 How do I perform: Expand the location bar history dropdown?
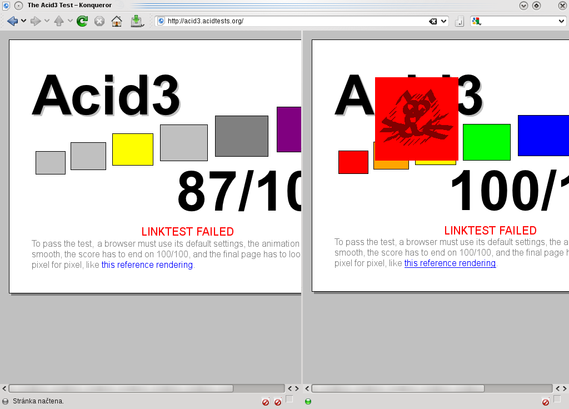(443, 22)
